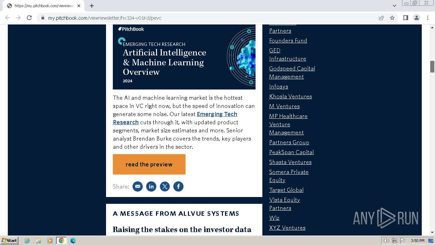
Task: Open a new browser tab
Action: [92, 6]
